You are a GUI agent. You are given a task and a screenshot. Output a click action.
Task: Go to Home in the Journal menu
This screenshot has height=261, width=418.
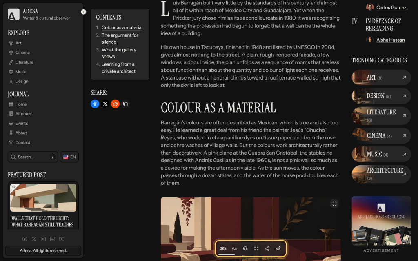(x=18, y=104)
